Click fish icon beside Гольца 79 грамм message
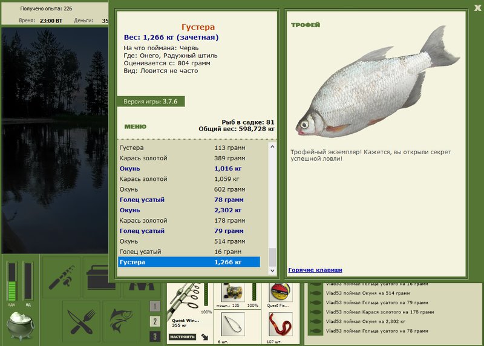This screenshot has width=484, height=346. coord(315,302)
